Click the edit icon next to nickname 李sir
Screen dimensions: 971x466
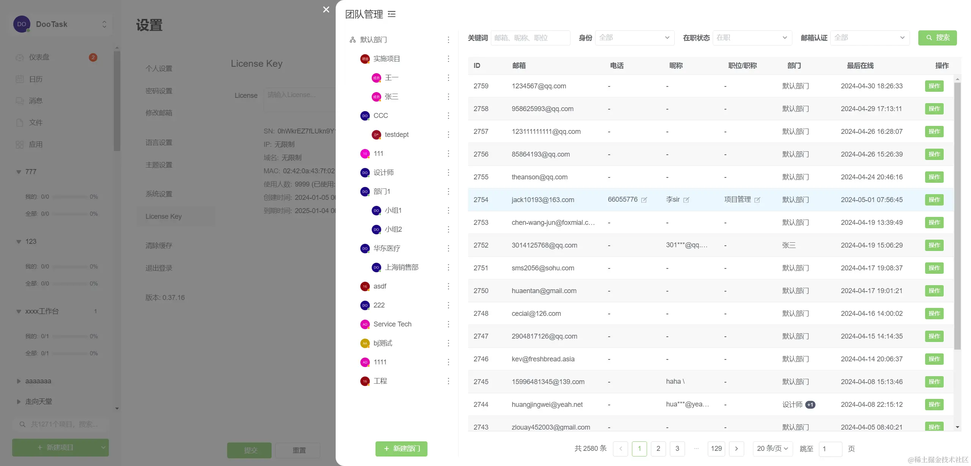(686, 200)
